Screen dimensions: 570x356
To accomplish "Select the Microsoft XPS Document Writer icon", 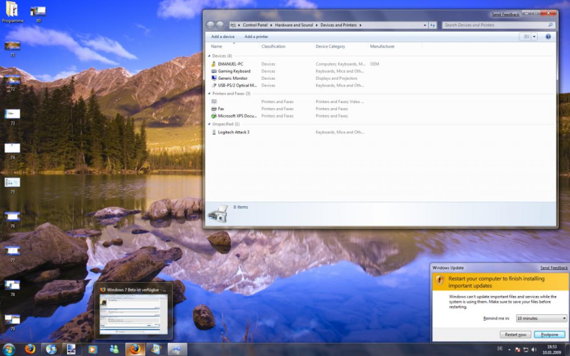I will click(214, 116).
